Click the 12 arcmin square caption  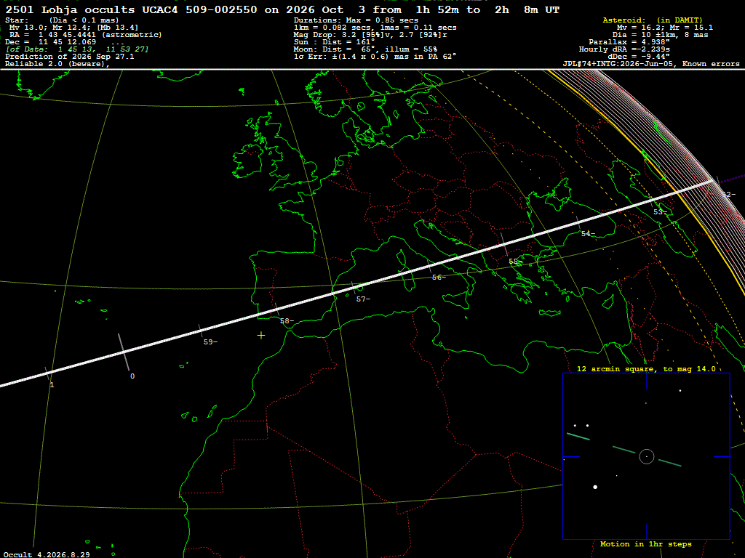(646, 368)
